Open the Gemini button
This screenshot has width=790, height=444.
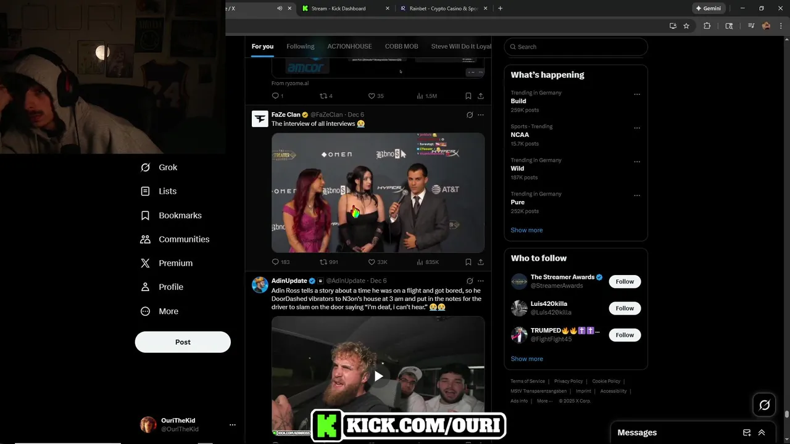pos(708,8)
